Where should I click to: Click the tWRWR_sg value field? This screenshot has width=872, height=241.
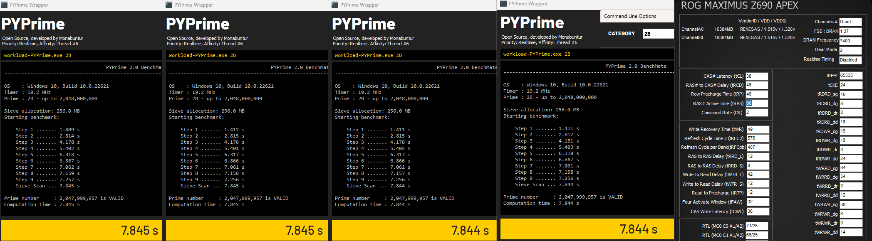(851, 205)
